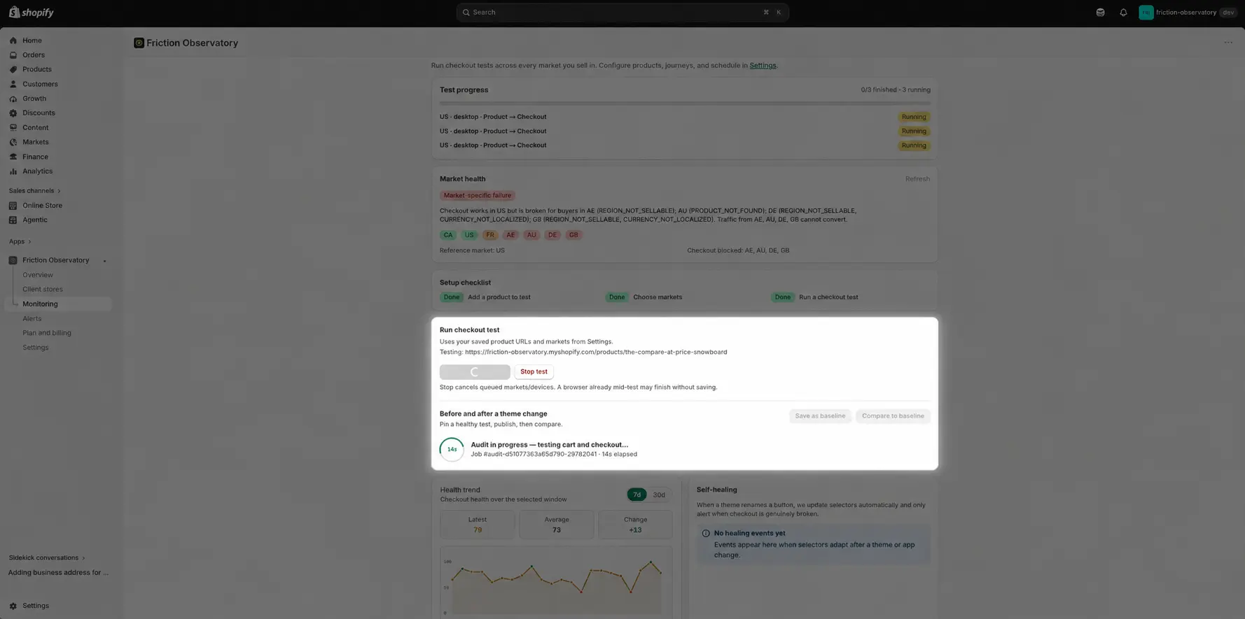Open Plan and billing page

(47, 333)
